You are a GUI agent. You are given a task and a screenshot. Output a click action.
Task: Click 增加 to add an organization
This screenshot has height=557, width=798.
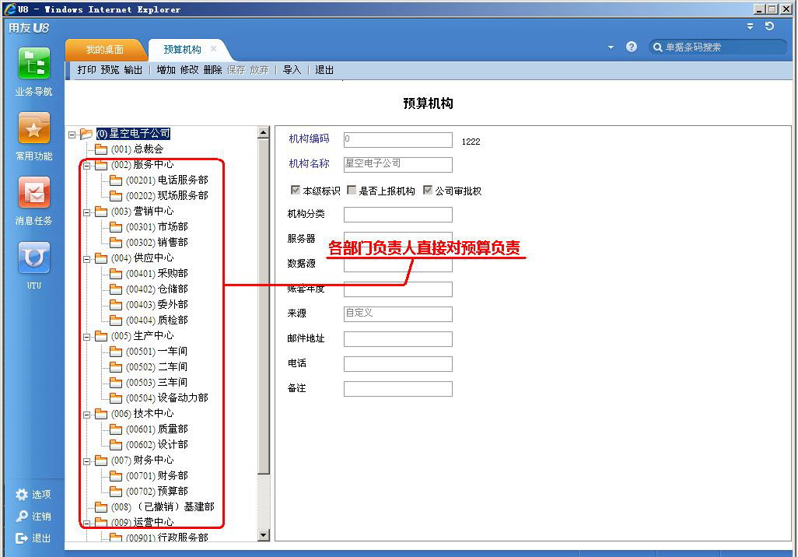[x=166, y=70]
